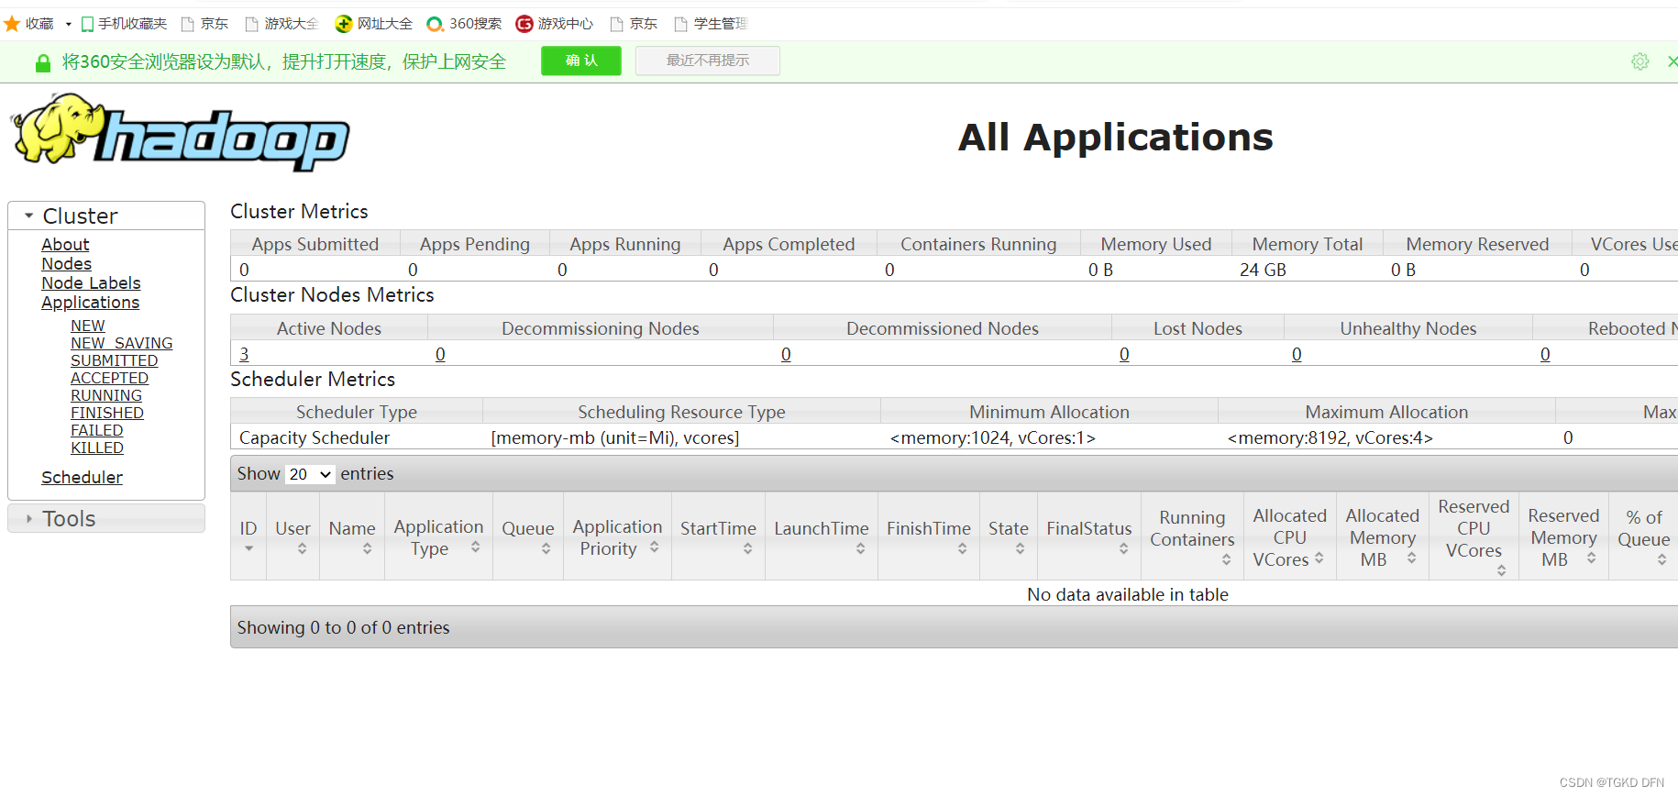Sort table by FinalStatus column
This screenshot has height=796, width=1678.
click(1124, 548)
